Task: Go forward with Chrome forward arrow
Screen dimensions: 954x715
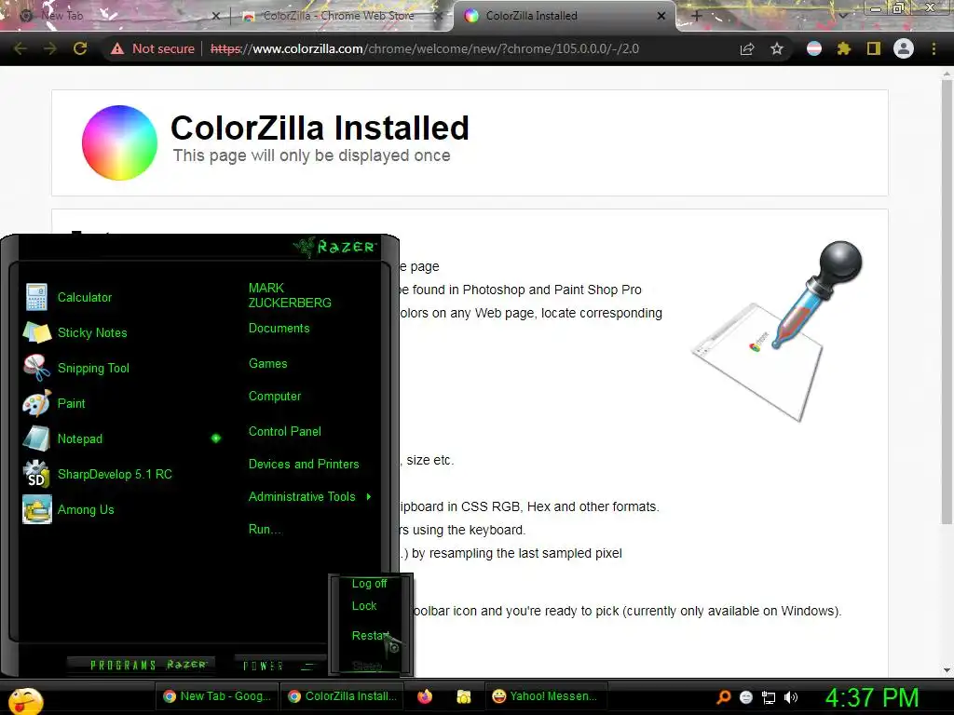Action: pos(50,48)
